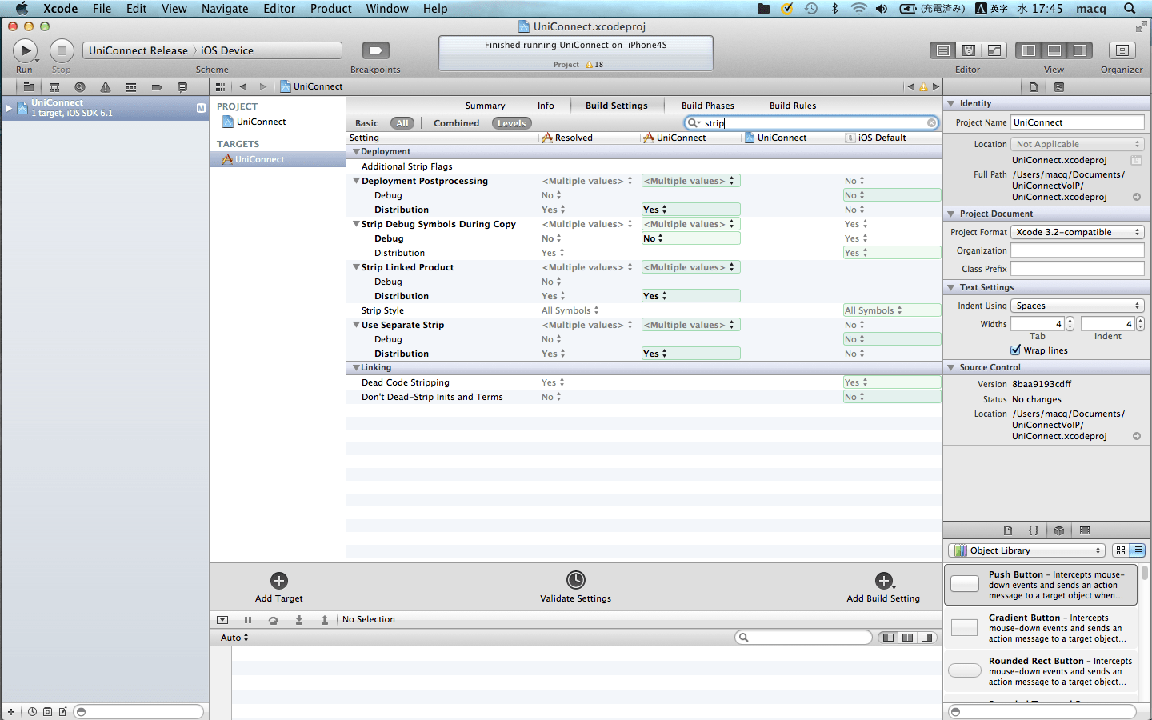Screen dimensions: 1152x720
Task: Go back with the jump bar left arrow
Action: 243,86
